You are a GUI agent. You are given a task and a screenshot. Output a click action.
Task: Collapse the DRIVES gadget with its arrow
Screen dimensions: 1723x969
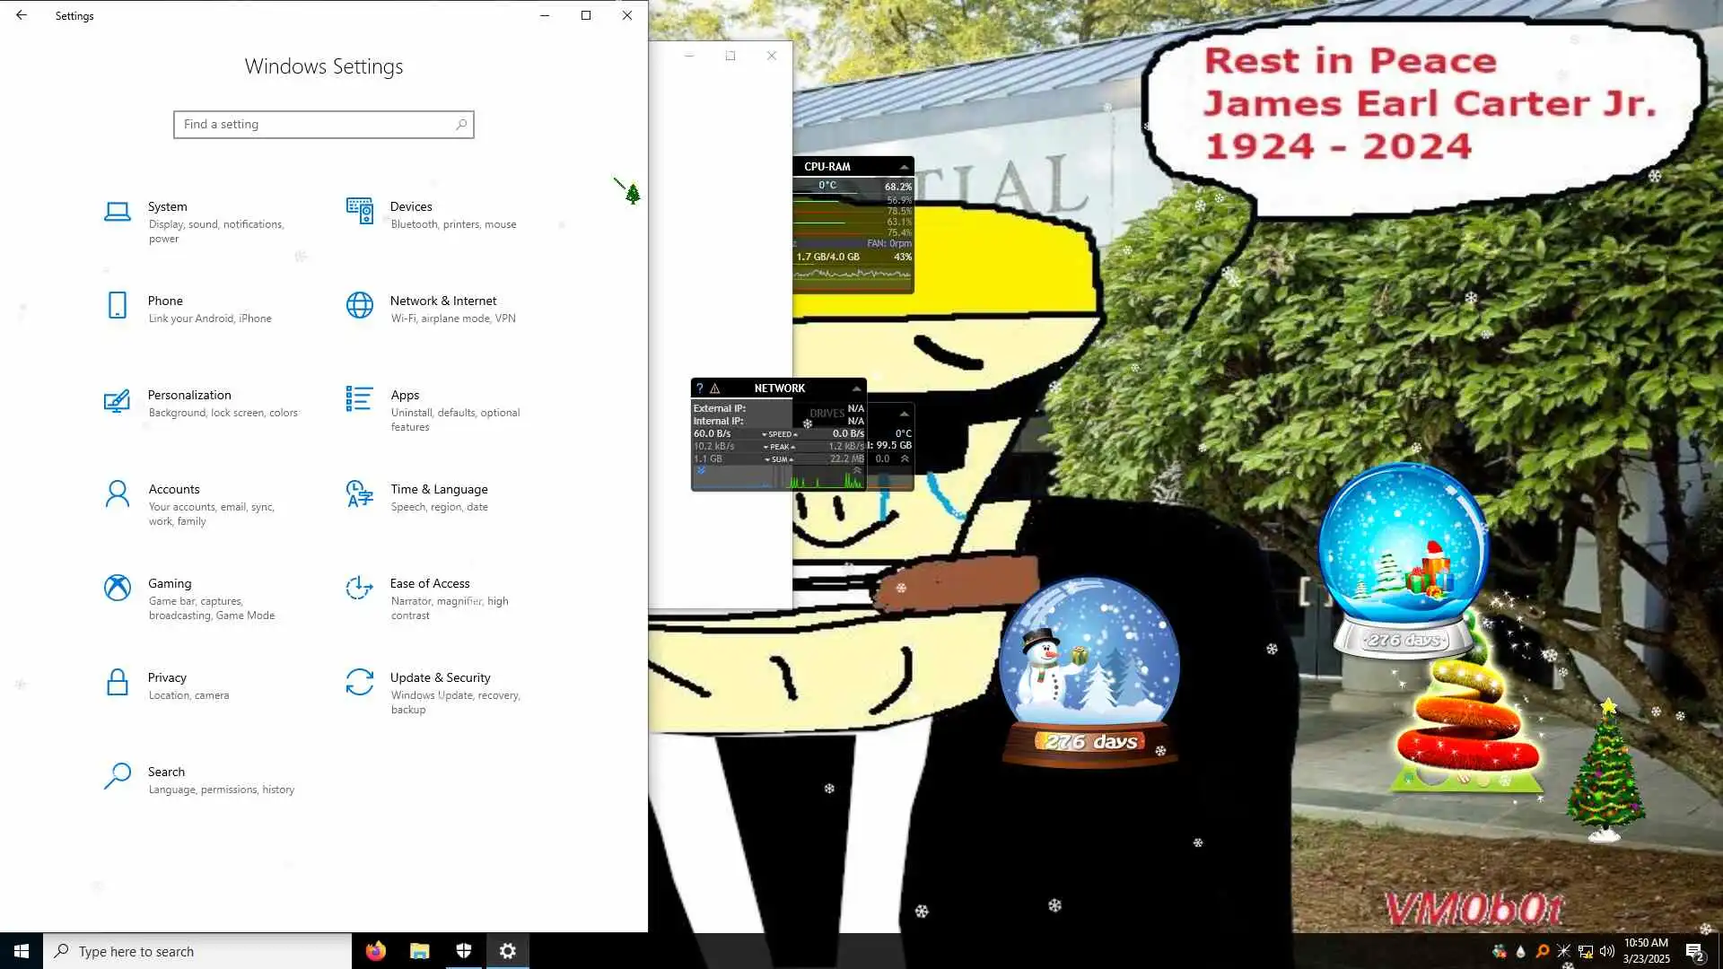click(x=904, y=414)
